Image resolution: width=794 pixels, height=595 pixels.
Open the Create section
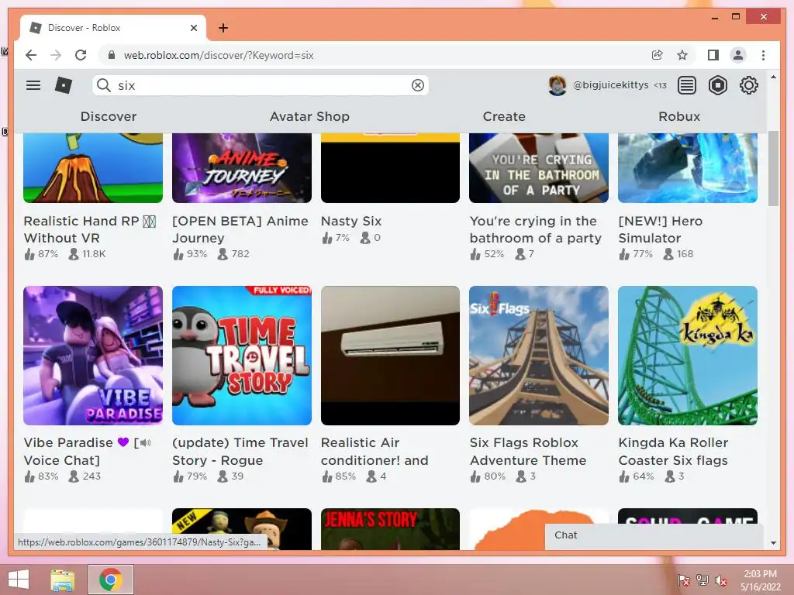point(504,116)
